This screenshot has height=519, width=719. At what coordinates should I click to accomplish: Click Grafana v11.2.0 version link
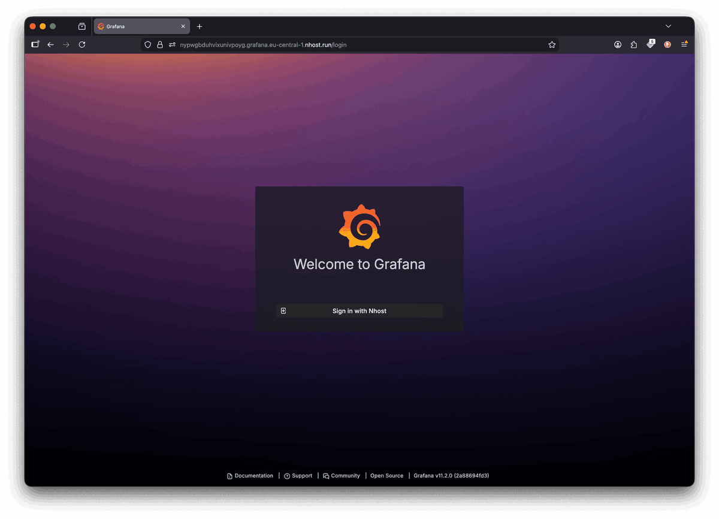click(451, 476)
